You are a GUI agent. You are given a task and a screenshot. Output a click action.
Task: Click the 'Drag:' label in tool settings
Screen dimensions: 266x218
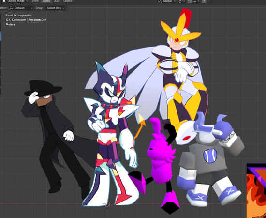pyautogui.click(x=39, y=8)
